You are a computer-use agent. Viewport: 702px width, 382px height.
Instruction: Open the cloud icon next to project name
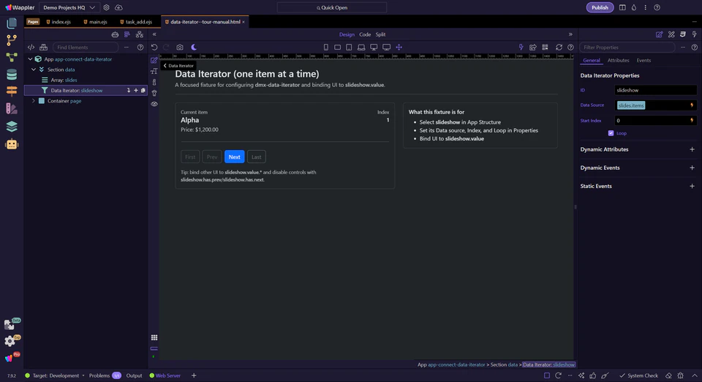[x=118, y=7]
